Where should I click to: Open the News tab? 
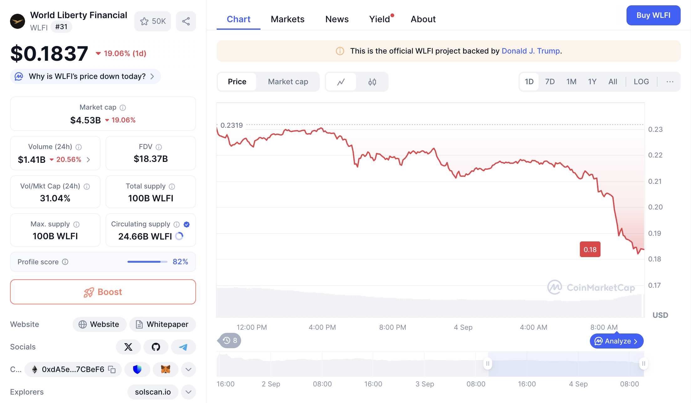point(337,19)
